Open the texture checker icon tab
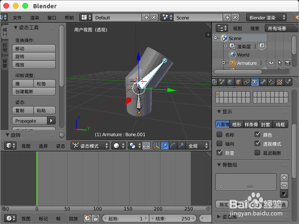This screenshot has width=299, height=224. tap(280, 82)
